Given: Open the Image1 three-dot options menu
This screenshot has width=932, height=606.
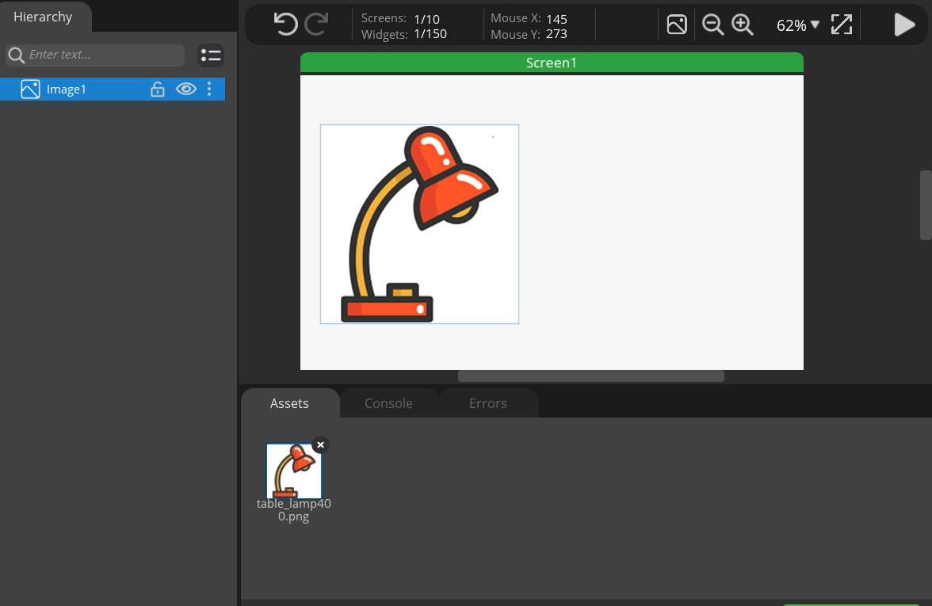Looking at the screenshot, I should click(x=209, y=90).
